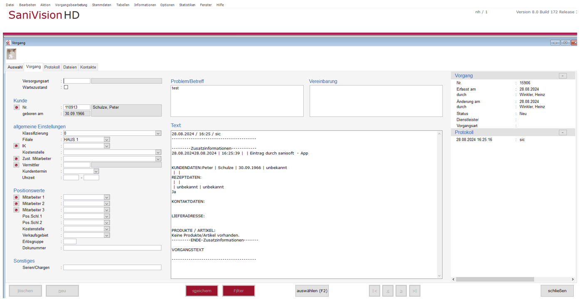Switch to the Auswahl tab
The image size is (580, 299).
[x=15, y=67]
